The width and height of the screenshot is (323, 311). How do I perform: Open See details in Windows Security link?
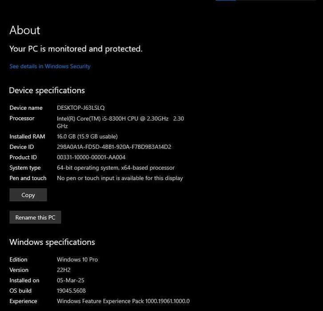tap(50, 66)
